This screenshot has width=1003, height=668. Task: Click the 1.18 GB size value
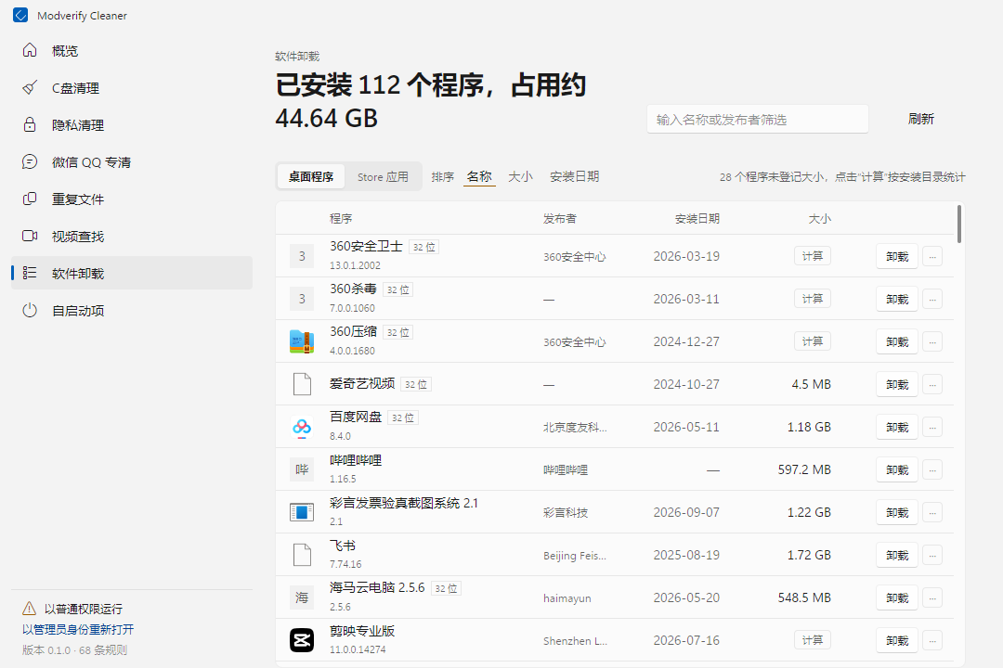click(x=809, y=427)
